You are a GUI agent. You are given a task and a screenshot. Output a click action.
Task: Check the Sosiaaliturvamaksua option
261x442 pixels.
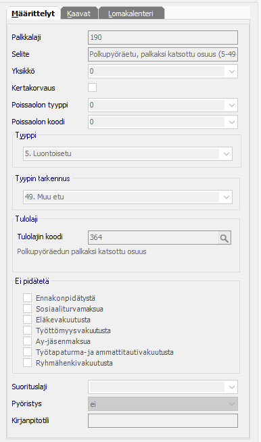27,309
